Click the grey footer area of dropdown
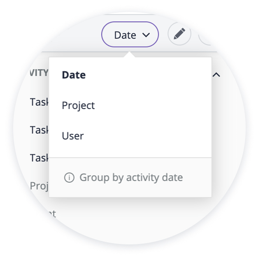Screen dimensions: 258x258 coord(130,177)
